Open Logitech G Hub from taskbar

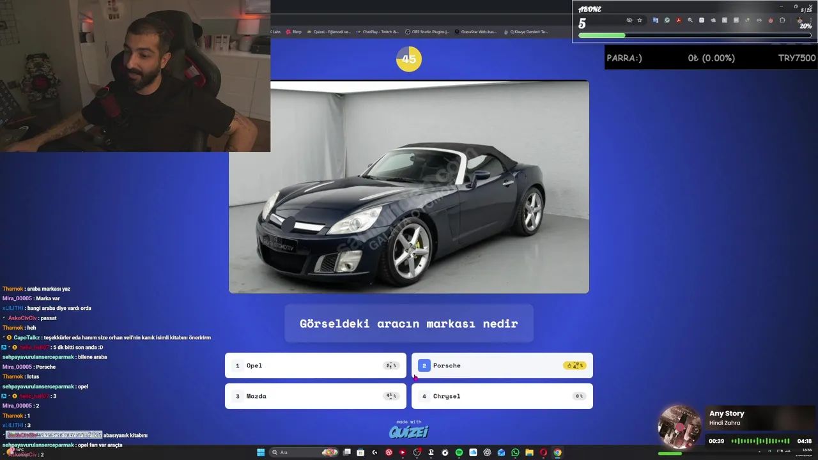coord(375,452)
